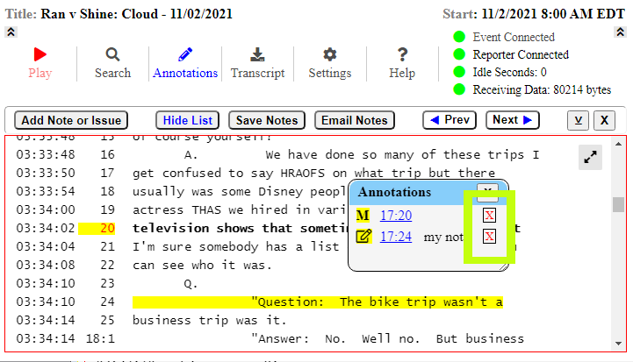Open the 17:20 annotation link
The width and height of the screenshot is (633, 362).
tap(396, 216)
